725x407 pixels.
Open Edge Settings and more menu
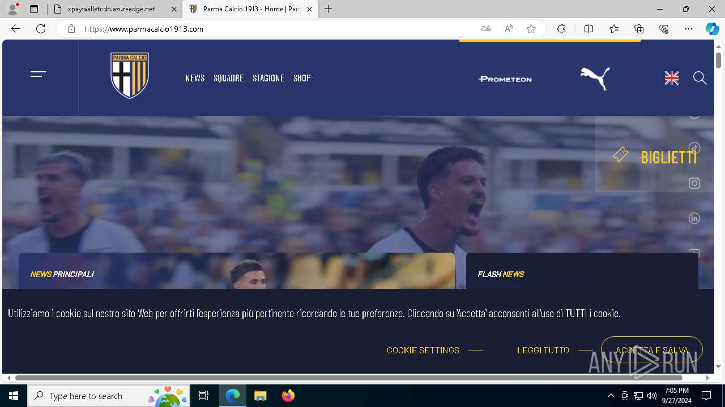pos(689,29)
